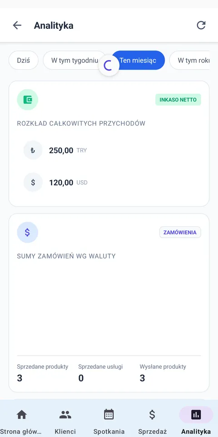The image size is (218, 437).
Task: Open the Strona główna home tab
Action: click(x=22, y=421)
